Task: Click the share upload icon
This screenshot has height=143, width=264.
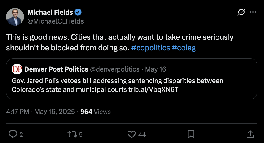Action: click(250, 134)
